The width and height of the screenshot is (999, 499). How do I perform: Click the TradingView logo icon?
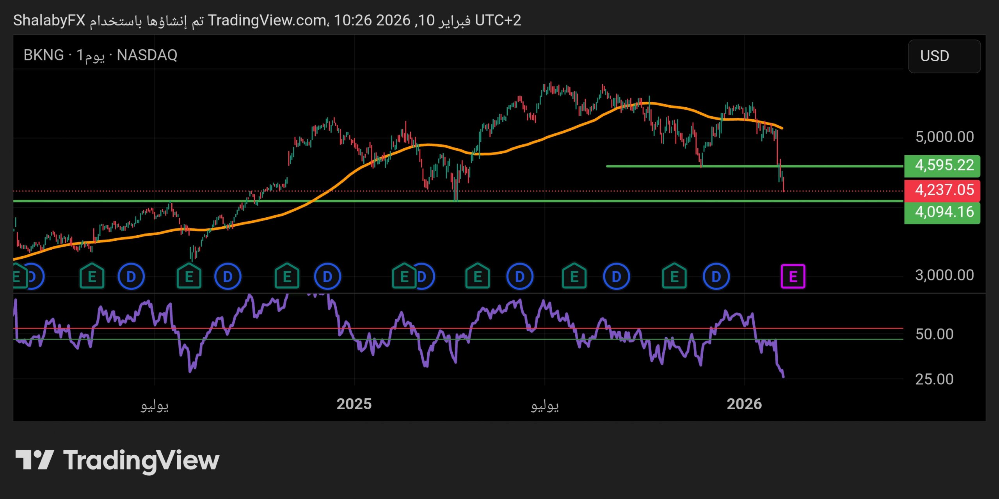[x=34, y=460]
